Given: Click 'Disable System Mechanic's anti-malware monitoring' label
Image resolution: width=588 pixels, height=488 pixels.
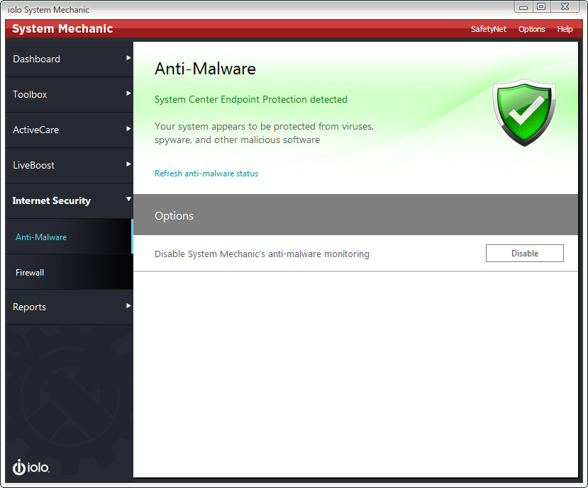Looking at the screenshot, I should 262,254.
